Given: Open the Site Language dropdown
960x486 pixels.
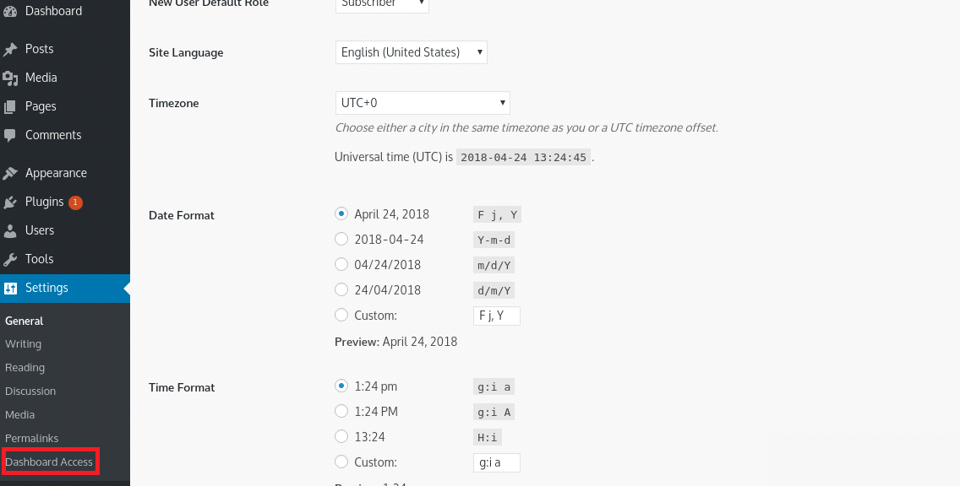Looking at the screenshot, I should [412, 51].
